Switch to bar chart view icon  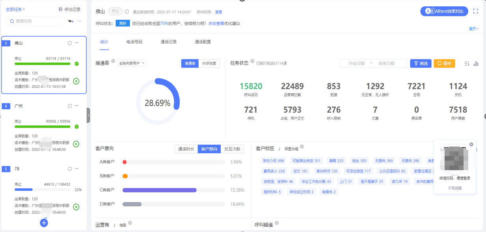[476, 63]
